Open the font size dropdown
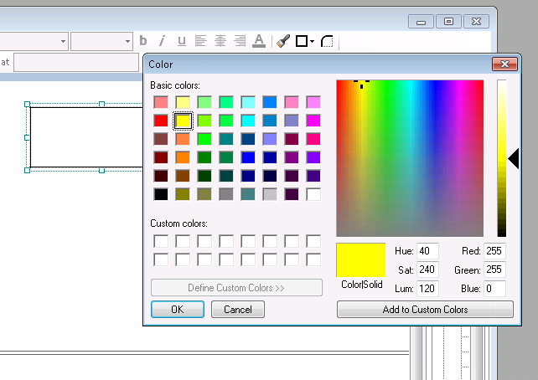The image size is (538, 380). click(x=127, y=41)
